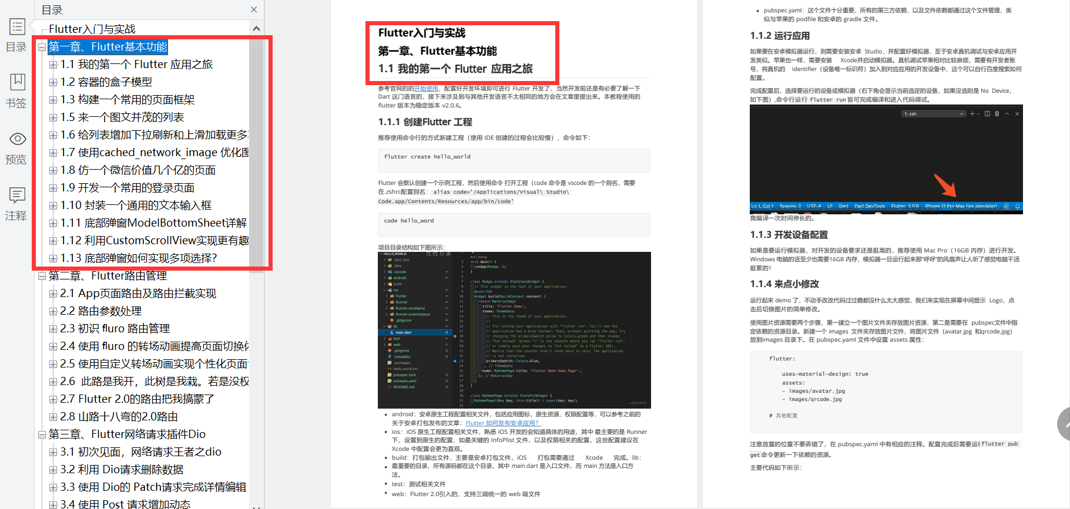Expand section 1.3 构建一个常用的页面框架

tap(53, 100)
